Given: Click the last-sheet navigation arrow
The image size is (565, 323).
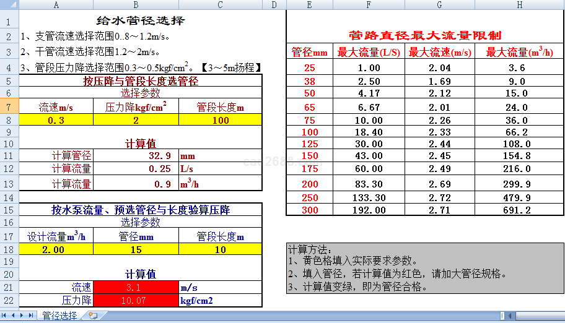Looking at the screenshot, I should point(31,316).
